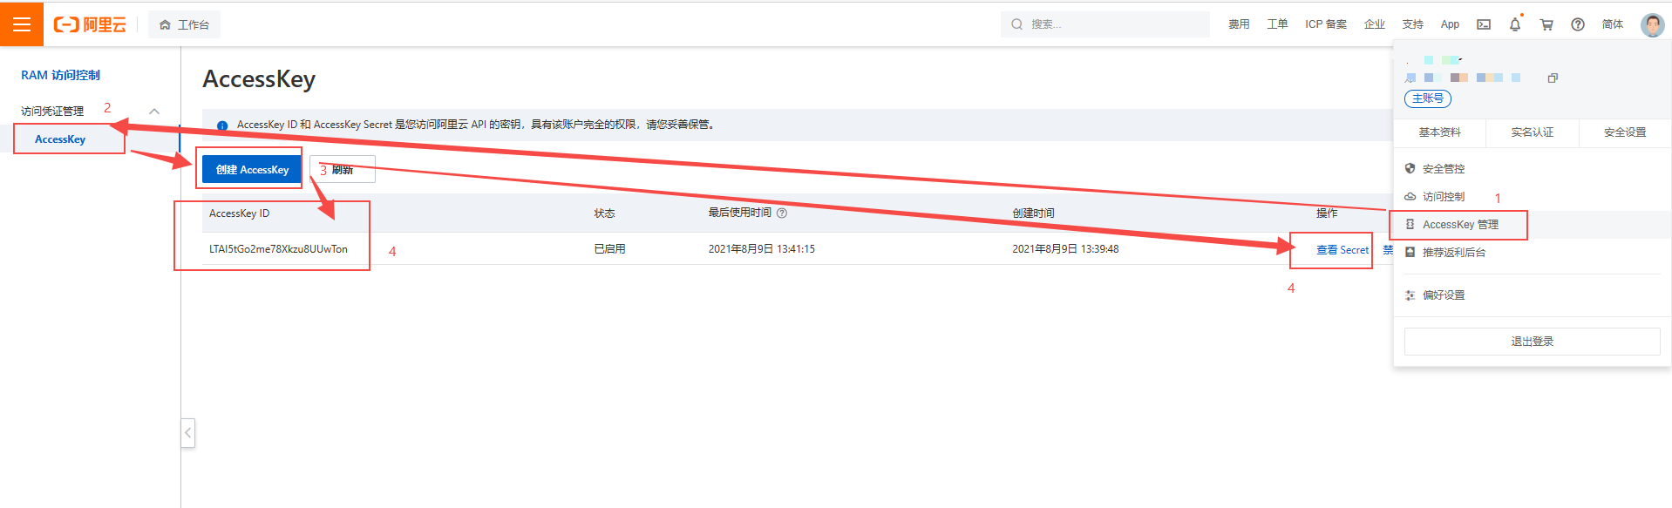
Task: Click the 安全管控 shield icon
Action: pyautogui.click(x=1410, y=168)
